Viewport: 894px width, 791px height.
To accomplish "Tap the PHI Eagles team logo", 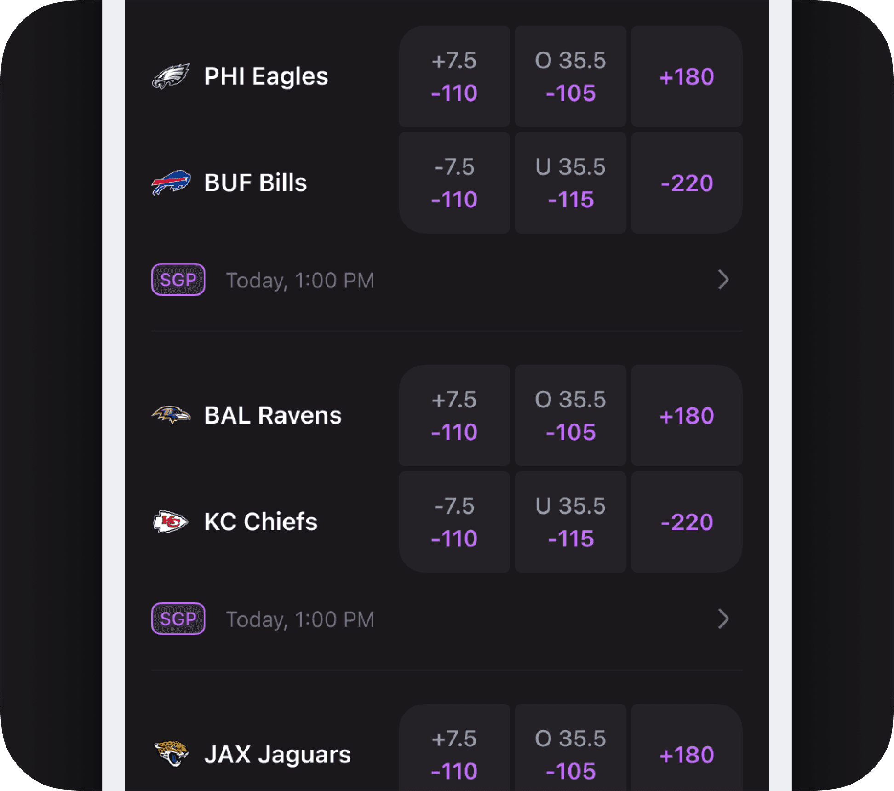I will coord(171,76).
